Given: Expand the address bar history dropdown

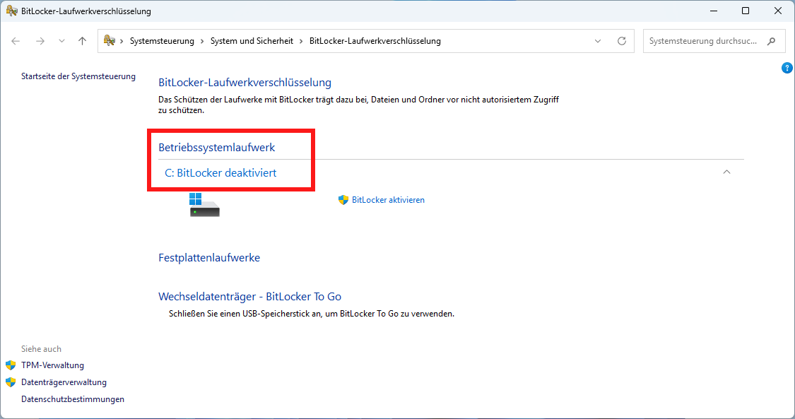Looking at the screenshot, I should point(598,41).
